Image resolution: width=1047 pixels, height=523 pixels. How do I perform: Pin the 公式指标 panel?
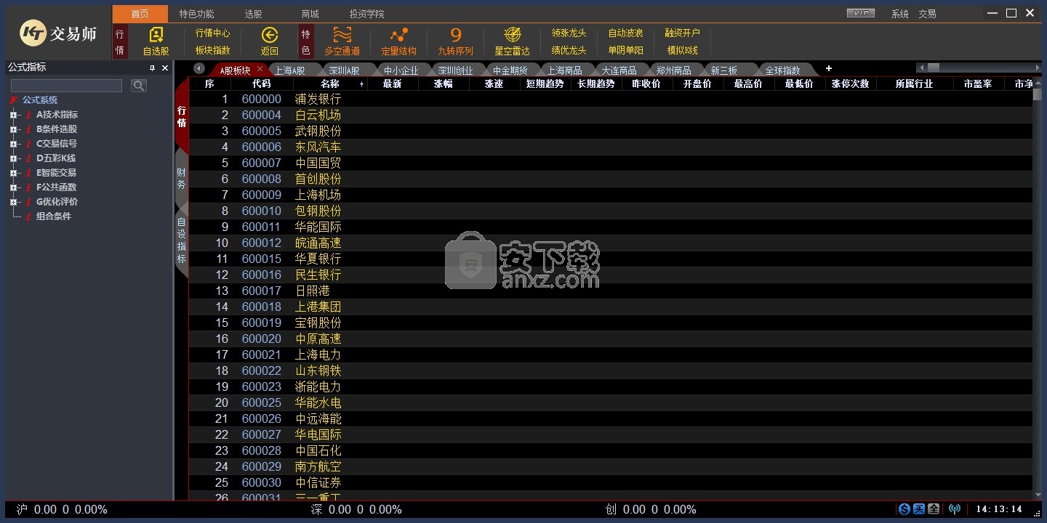tap(152, 68)
